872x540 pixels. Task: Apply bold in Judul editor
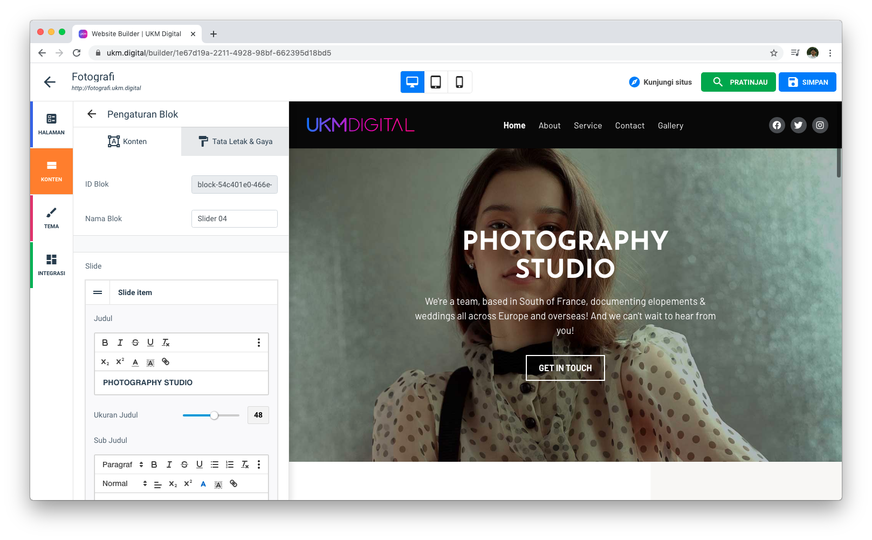pos(105,343)
